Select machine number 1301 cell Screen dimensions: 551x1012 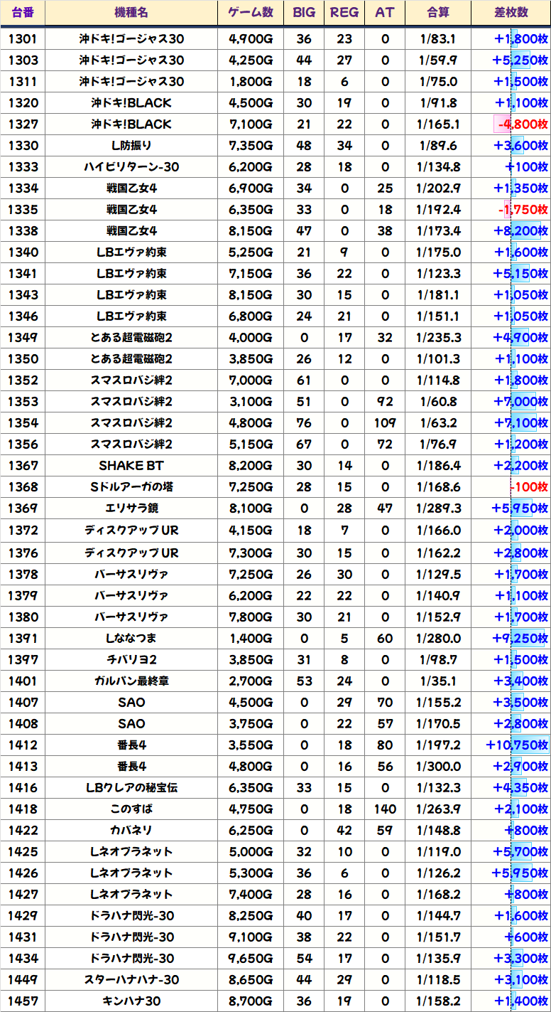(23, 39)
